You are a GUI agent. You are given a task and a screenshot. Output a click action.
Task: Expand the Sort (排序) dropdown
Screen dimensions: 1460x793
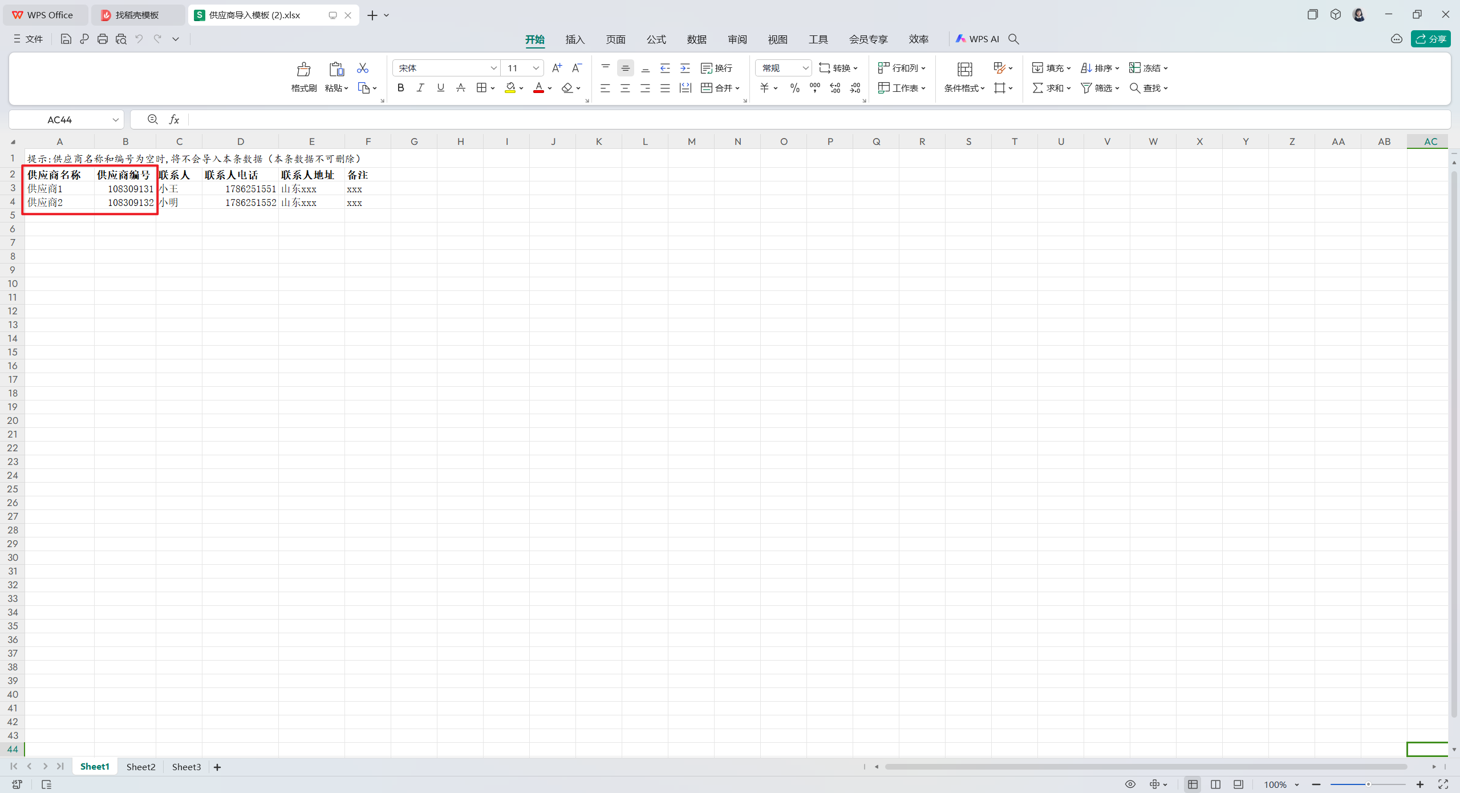pyautogui.click(x=1117, y=68)
